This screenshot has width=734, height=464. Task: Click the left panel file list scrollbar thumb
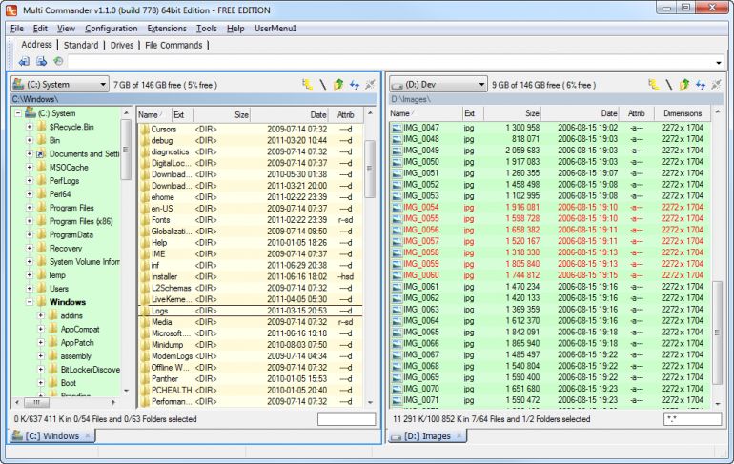pyautogui.click(x=370, y=169)
